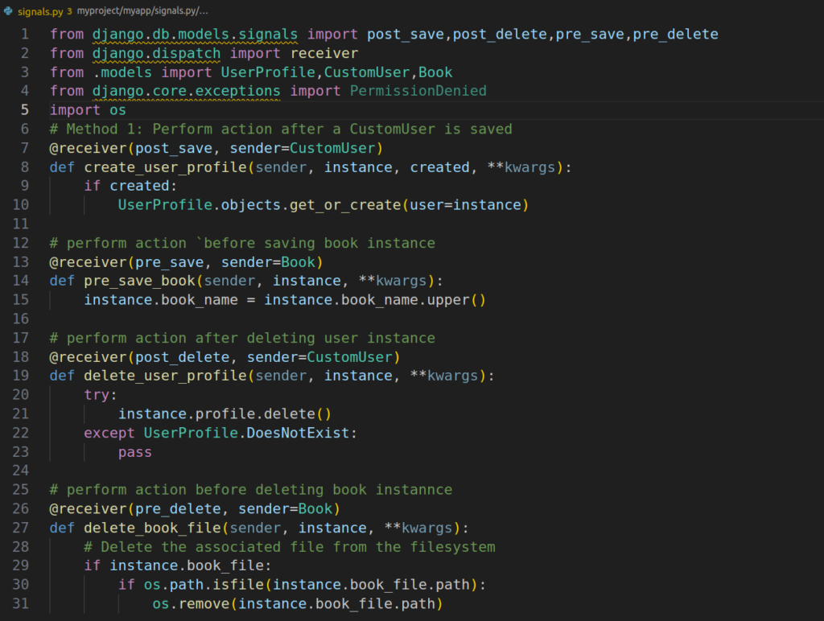Click the underlined django.dispatch module name
The image size is (824, 621).
pos(156,53)
